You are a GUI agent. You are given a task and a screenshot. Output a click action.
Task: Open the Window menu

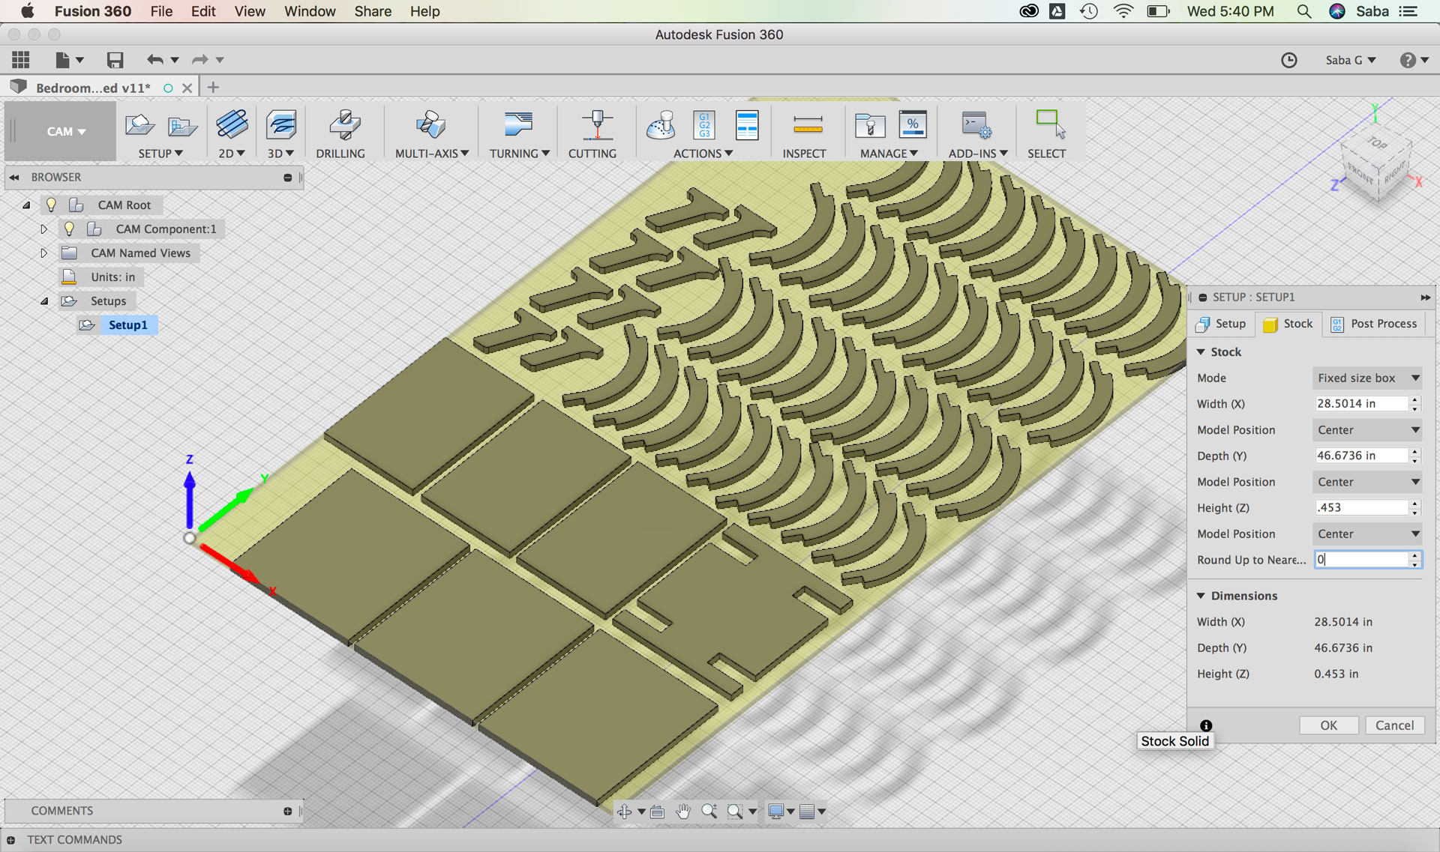click(x=309, y=11)
